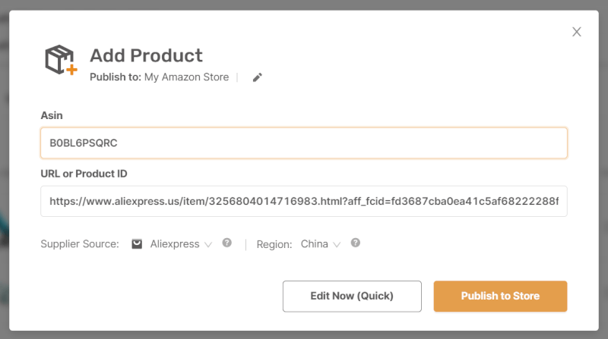This screenshot has height=339, width=608.
Task: Show help for Region
Action: (356, 243)
